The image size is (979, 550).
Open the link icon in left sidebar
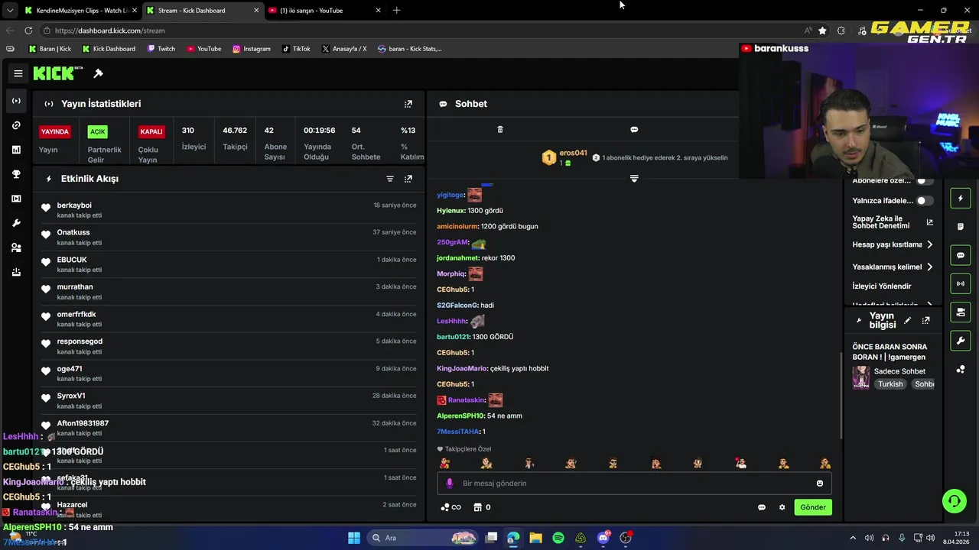(x=16, y=125)
